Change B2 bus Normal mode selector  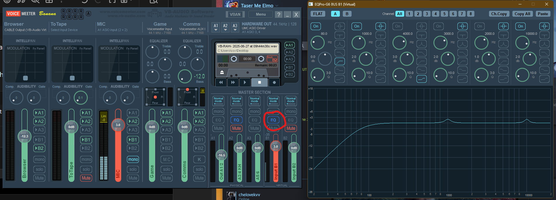coord(291,101)
